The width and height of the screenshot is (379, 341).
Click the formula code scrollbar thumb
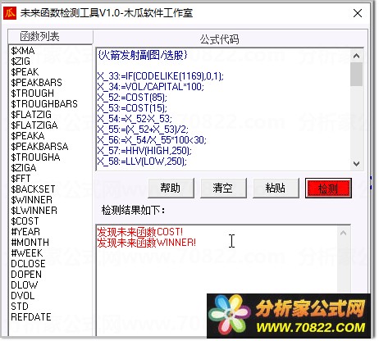pyautogui.click(x=356, y=74)
